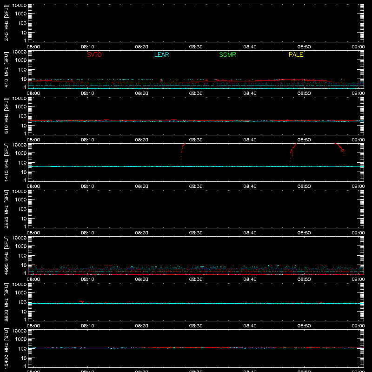Click 09:00 time label under 245 MHz panel
Image resolution: width=372 pixels, height=372 pixels.
click(x=358, y=47)
